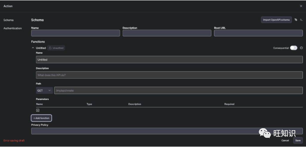Click the /my/api/create path field
The height and width of the screenshot is (147, 306).
[179, 90]
